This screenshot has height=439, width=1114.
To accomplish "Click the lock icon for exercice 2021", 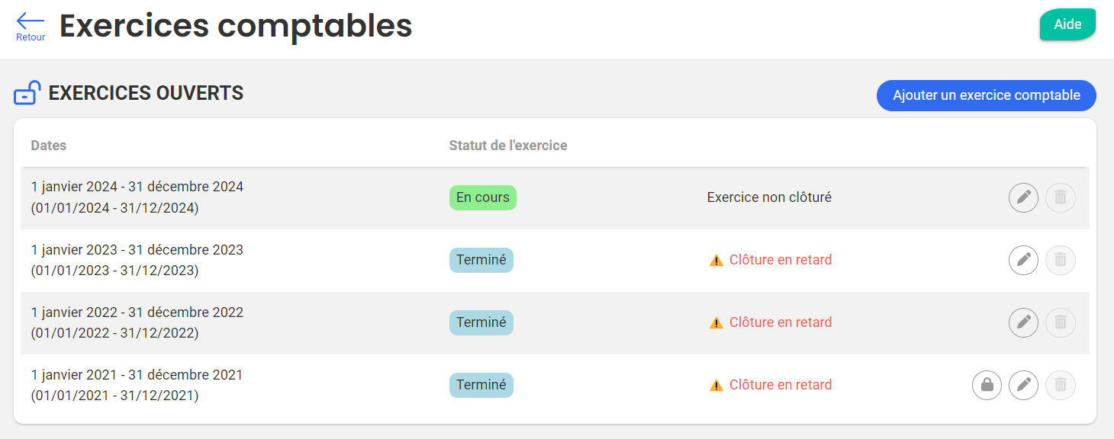I will pyautogui.click(x=987, y=385).
